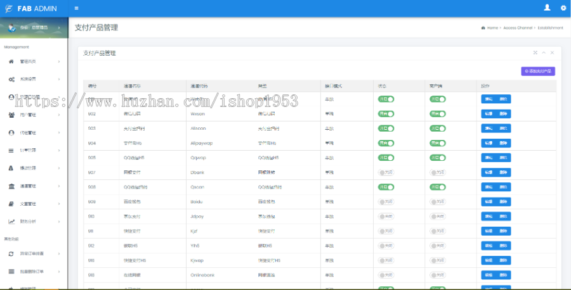Expand the 管理首页 chevron arrow
The height and width of the screenshot is (290, 571).
[x=59, y=61]
